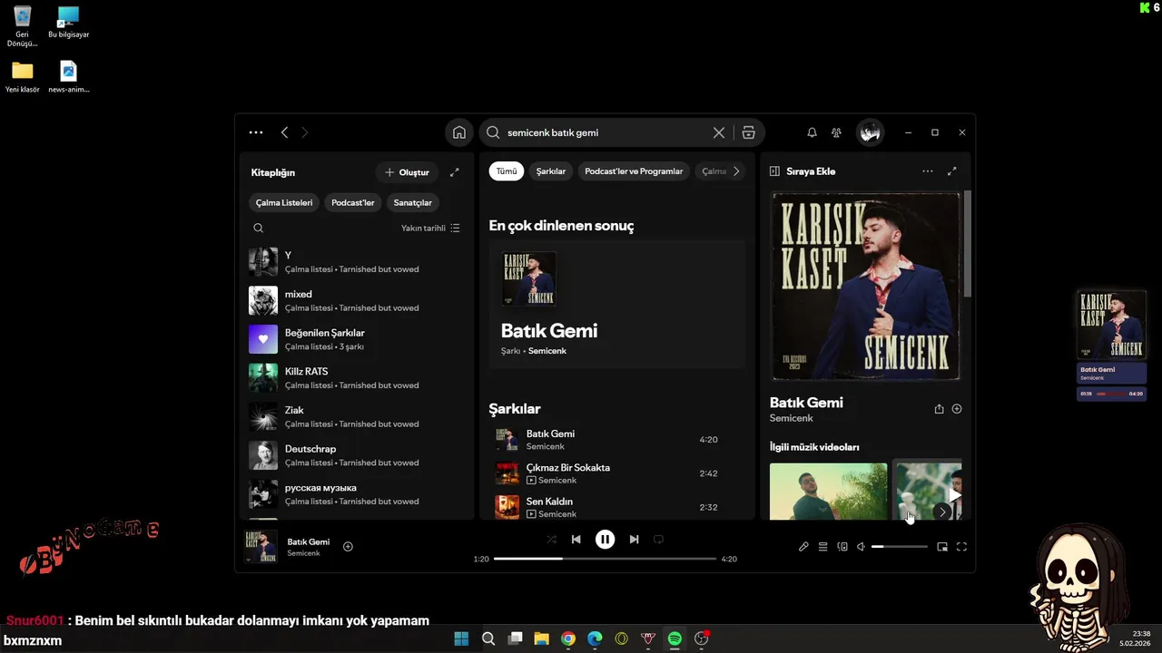Select Sen Kaldın song row
The image size is (1162, 653).
point(617,507)
